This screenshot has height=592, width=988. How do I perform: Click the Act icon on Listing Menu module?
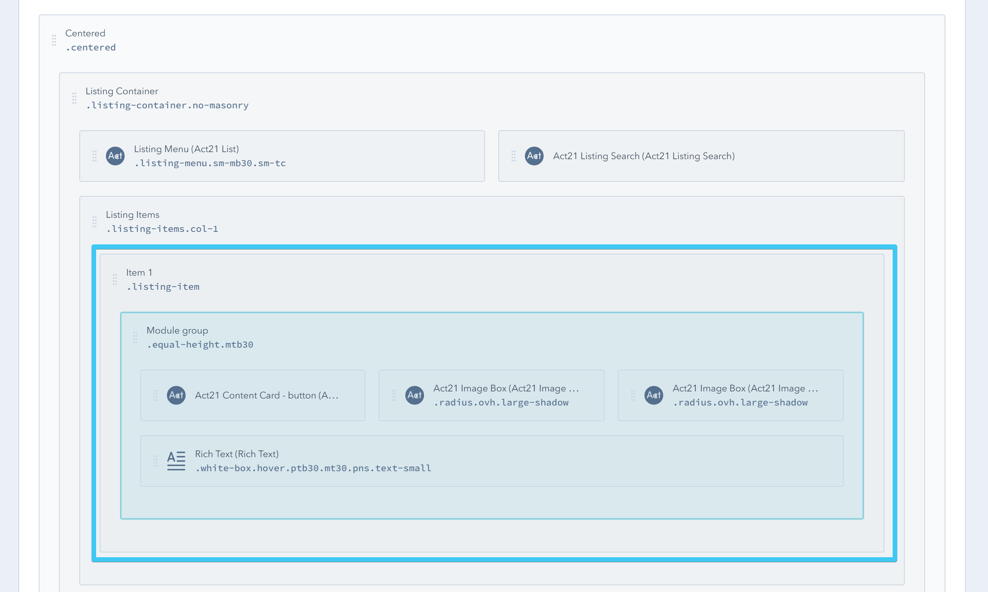[x=115, y=156]
